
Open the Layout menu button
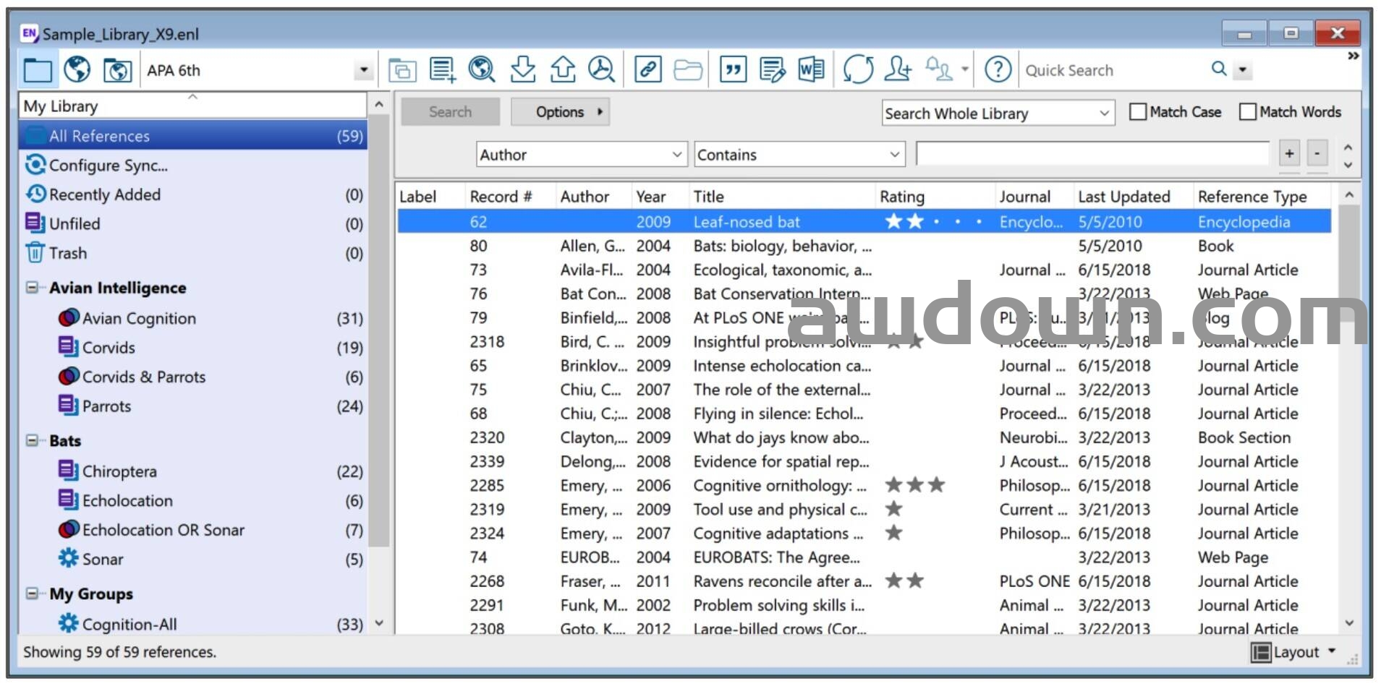(x=1295, y=652)
